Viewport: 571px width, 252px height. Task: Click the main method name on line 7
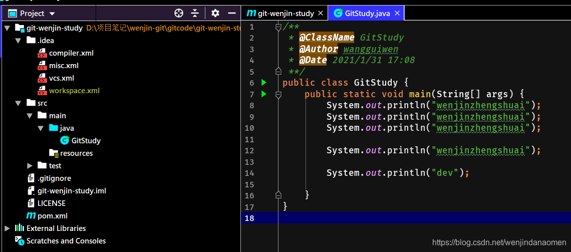point(420,94)
